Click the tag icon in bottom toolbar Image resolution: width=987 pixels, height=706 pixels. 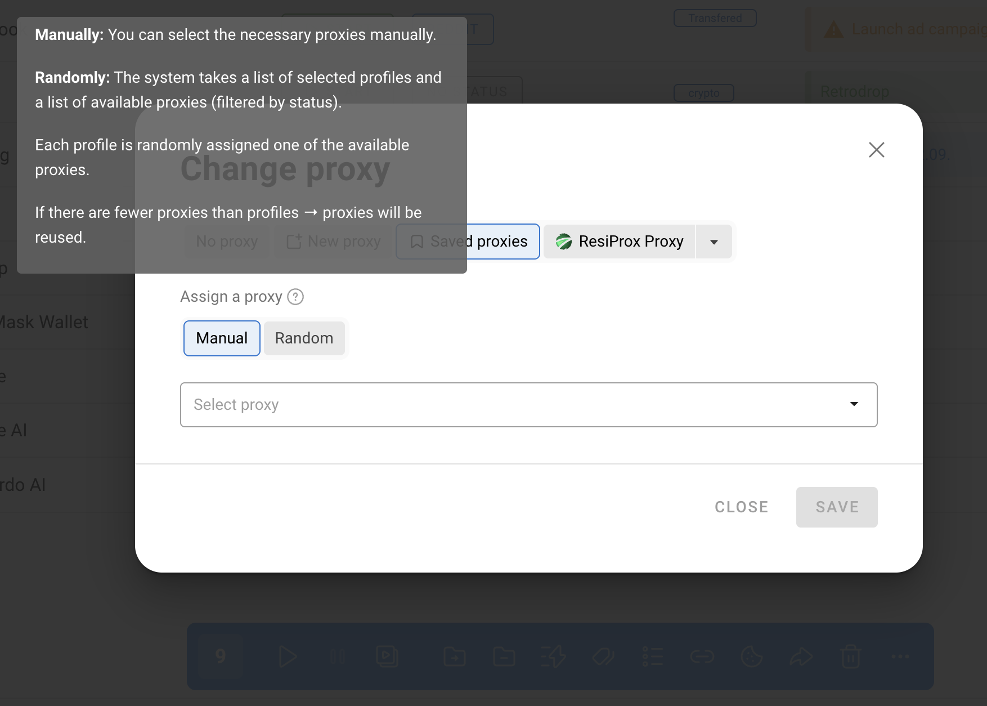603,656
